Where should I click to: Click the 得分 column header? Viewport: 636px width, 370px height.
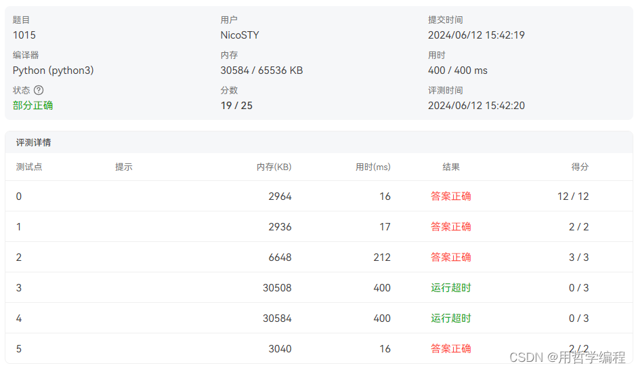580,167
